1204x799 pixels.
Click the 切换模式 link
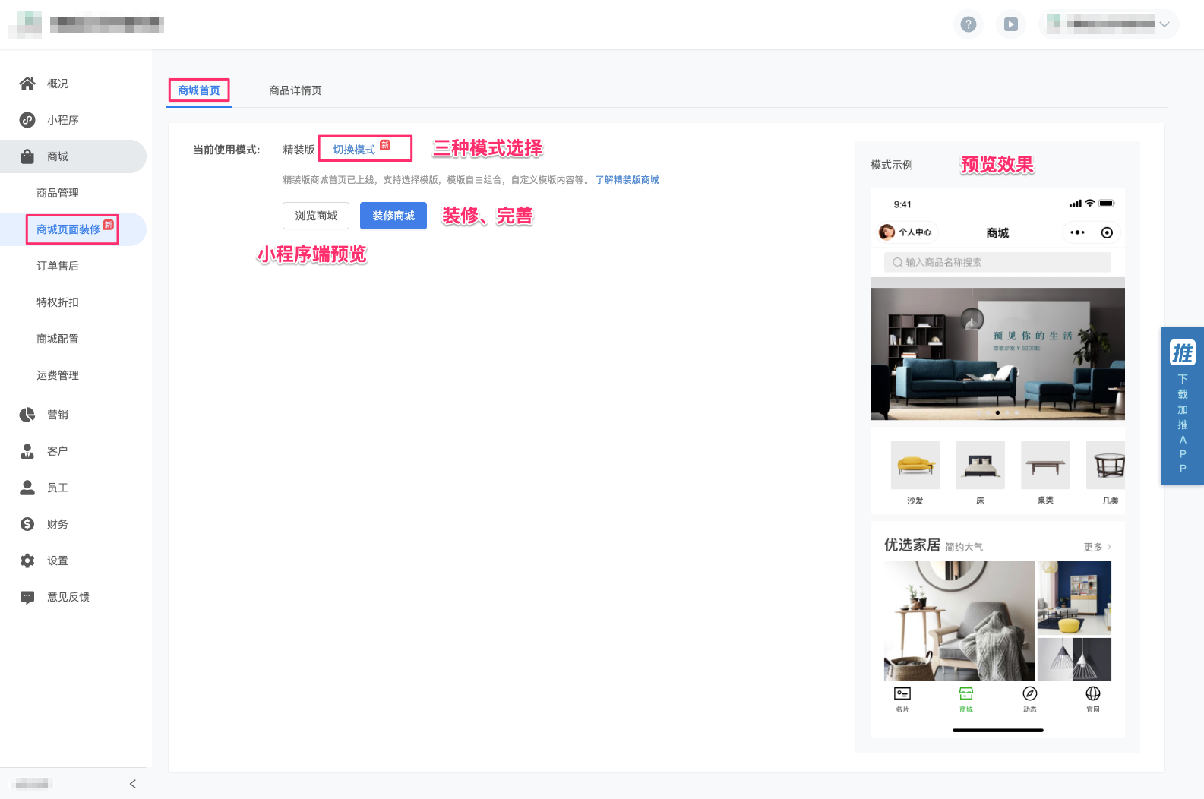coord(354,150)
